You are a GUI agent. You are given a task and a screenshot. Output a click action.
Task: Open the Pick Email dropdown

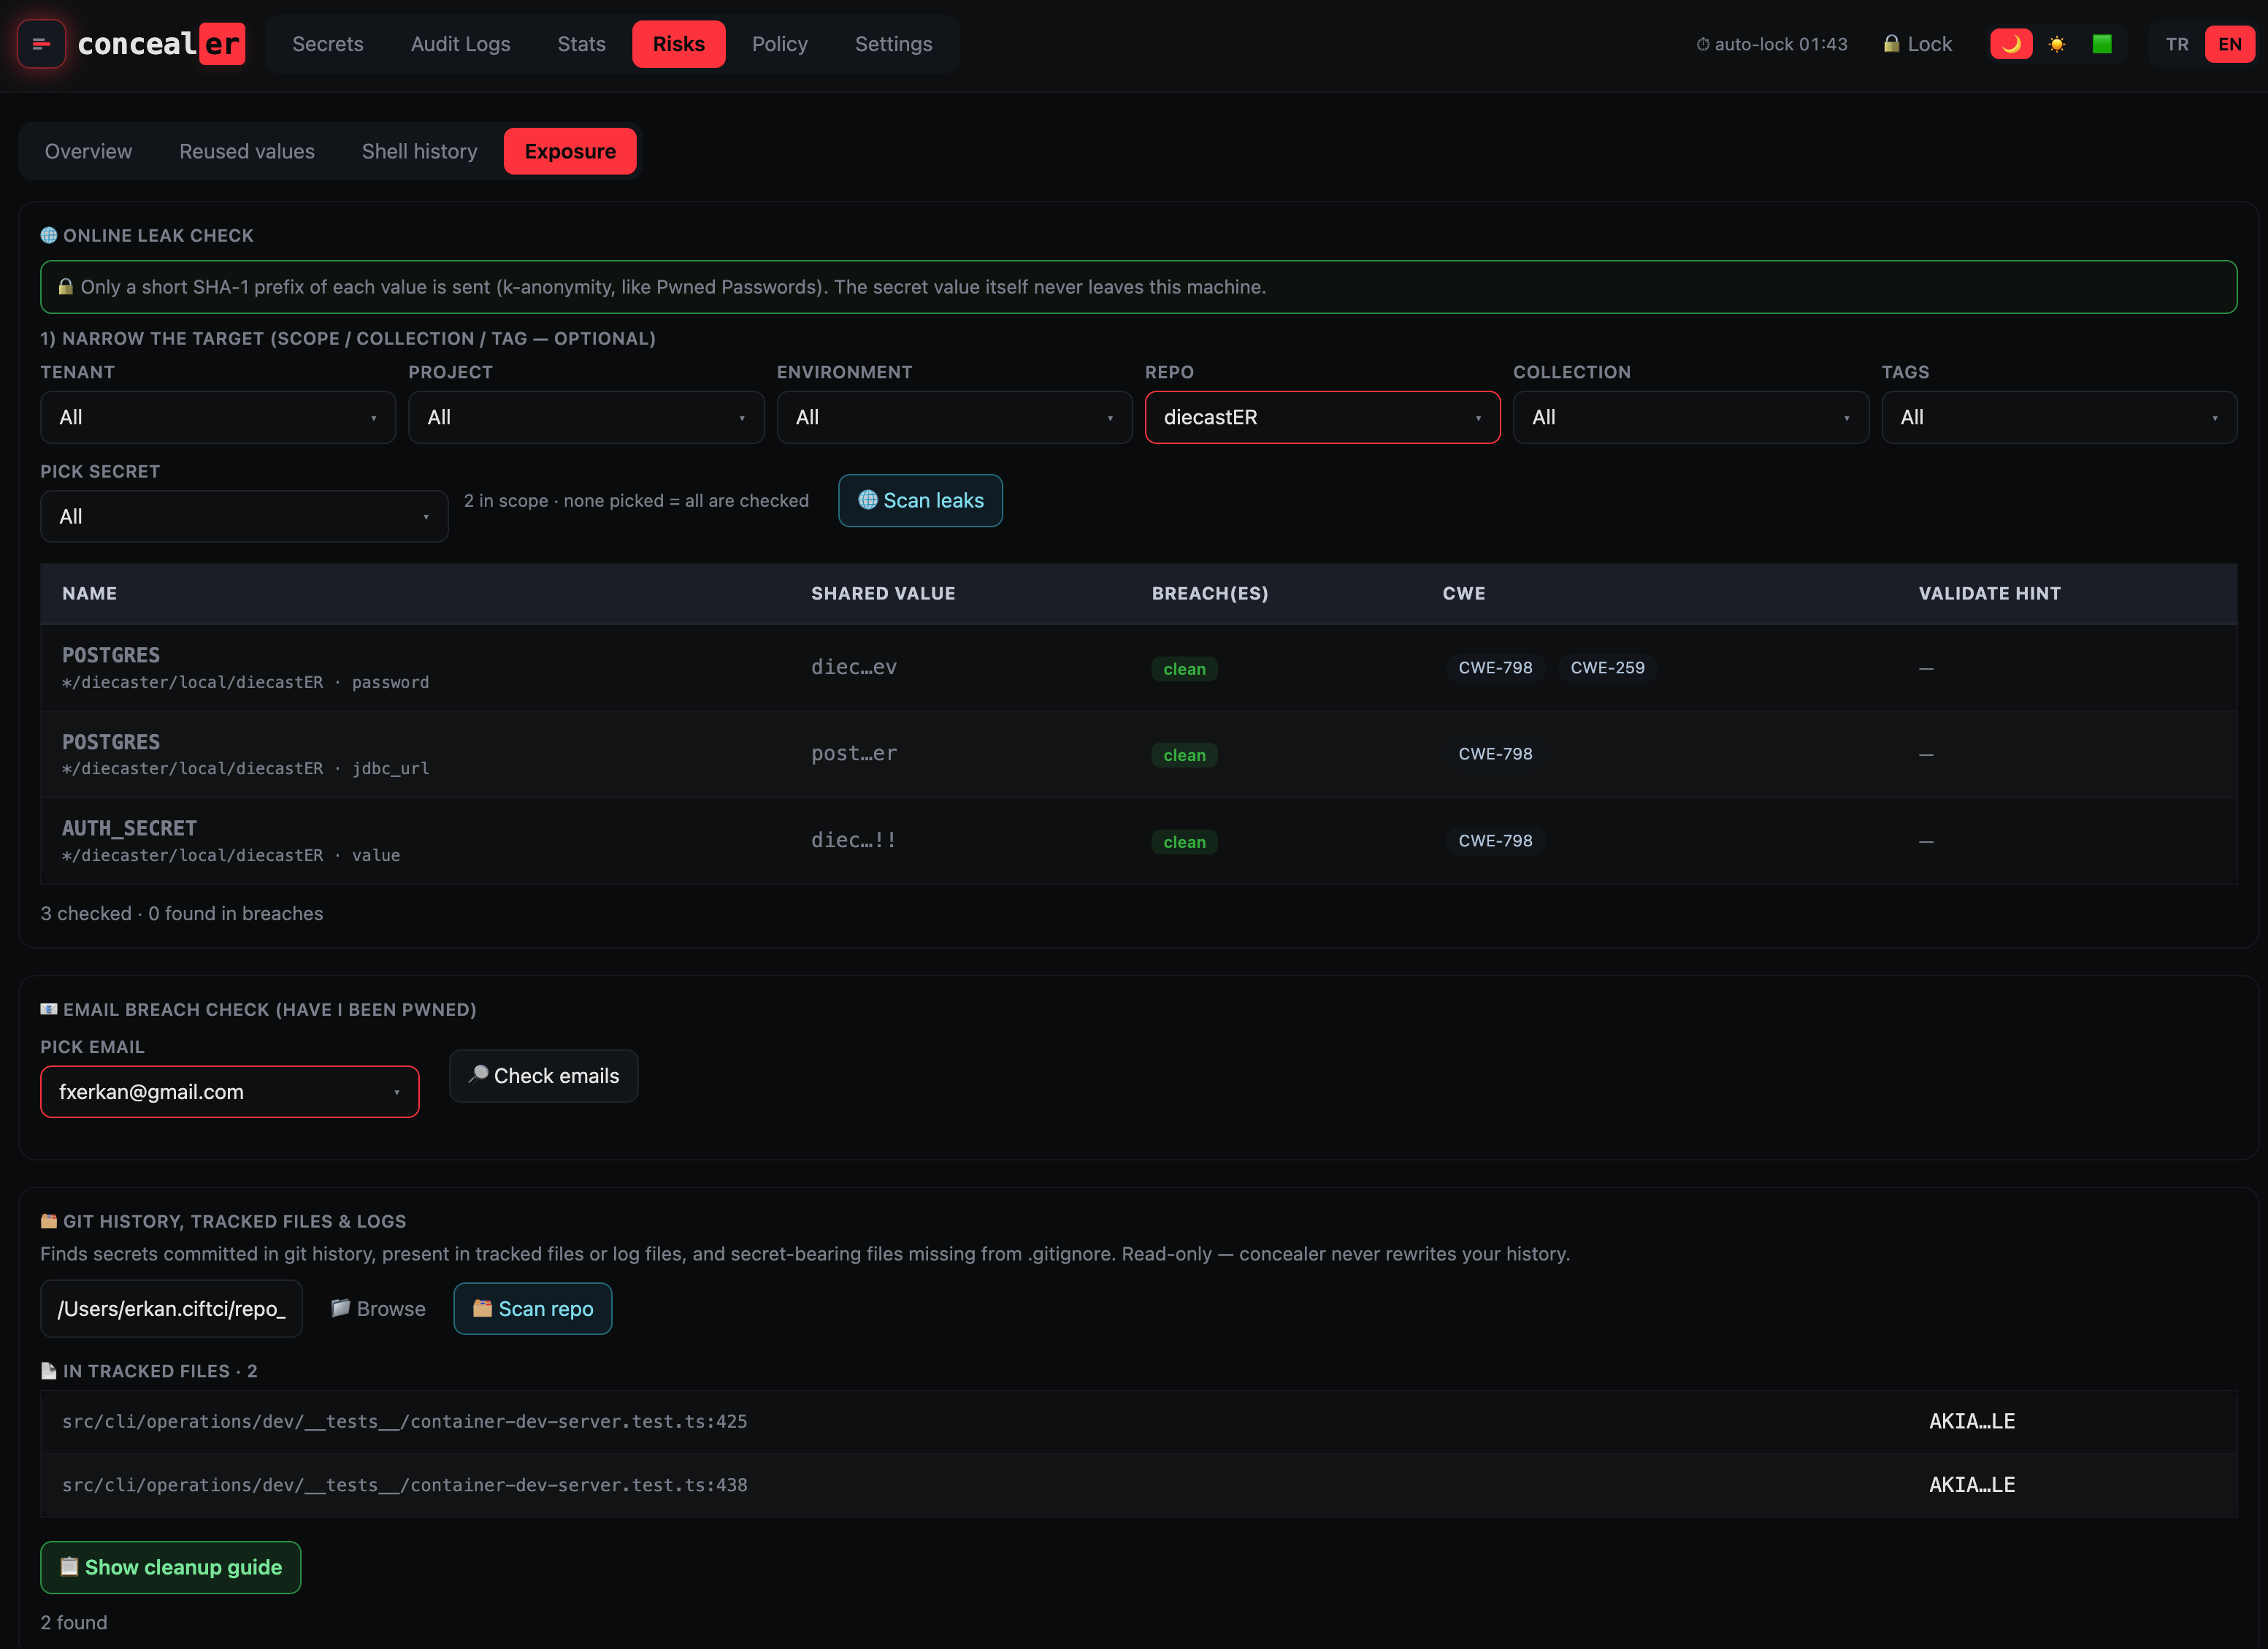pos(229,1091)
